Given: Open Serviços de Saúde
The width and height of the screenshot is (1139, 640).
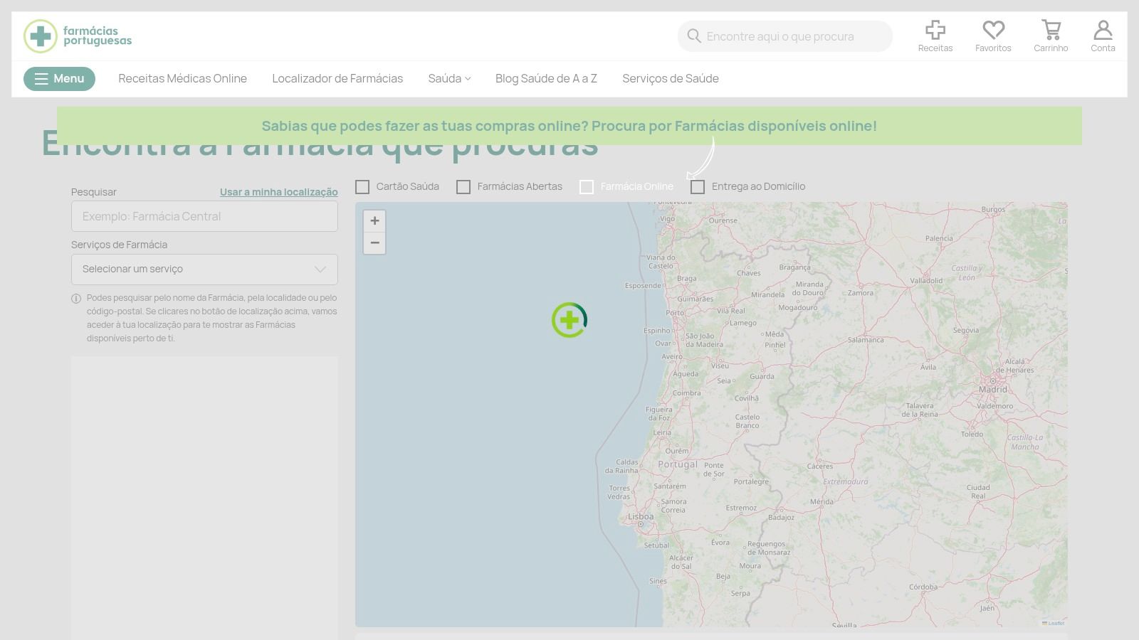Looking at the screenshot, I should [671, 78].
